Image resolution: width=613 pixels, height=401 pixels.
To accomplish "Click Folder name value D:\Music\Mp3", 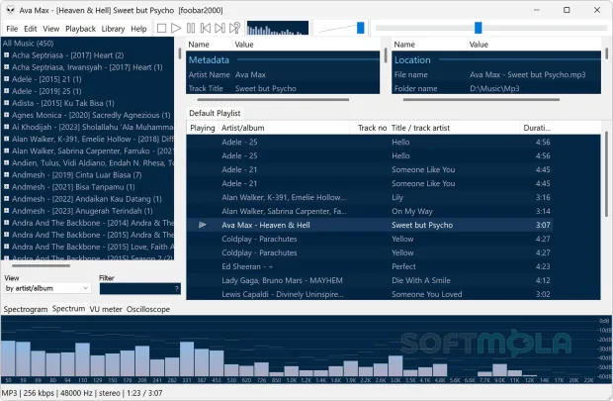I will point(494,88).
